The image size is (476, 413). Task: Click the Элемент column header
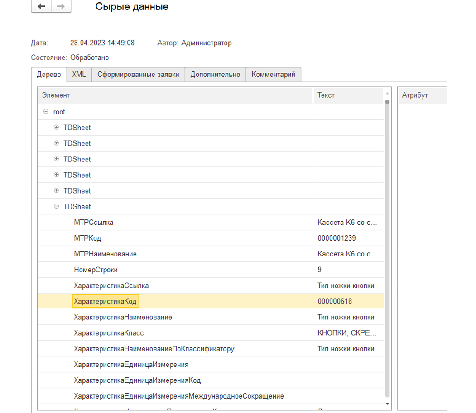[x=175, y=95]
